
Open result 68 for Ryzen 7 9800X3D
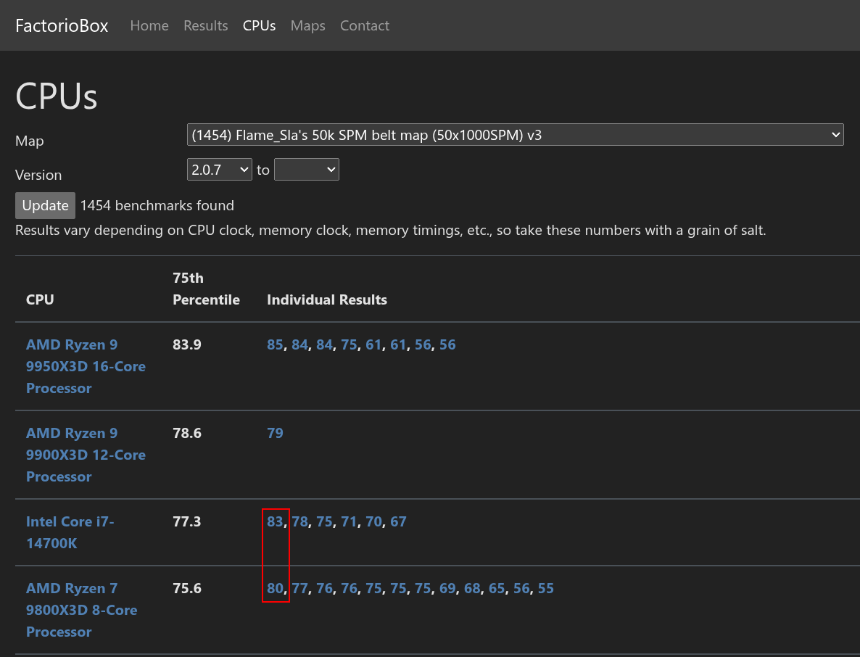point(471,588)
